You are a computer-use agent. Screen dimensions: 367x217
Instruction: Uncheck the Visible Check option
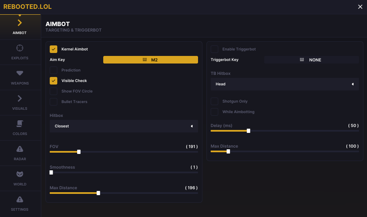54,81
